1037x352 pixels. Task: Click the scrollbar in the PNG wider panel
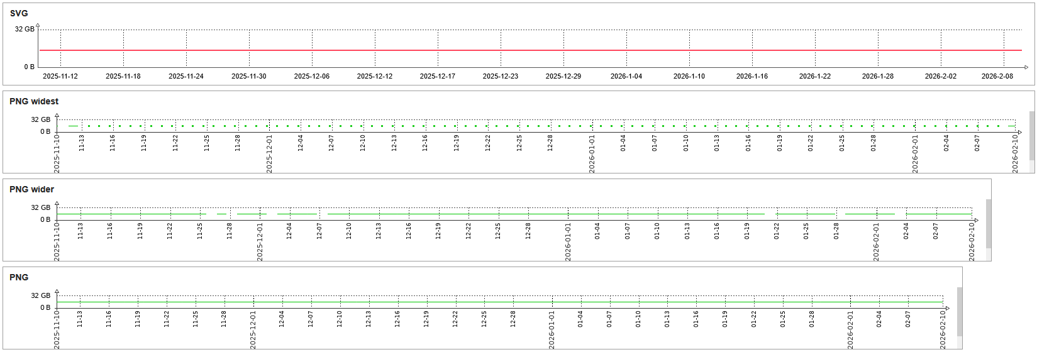pyautogui.click(x=989, y=223)
